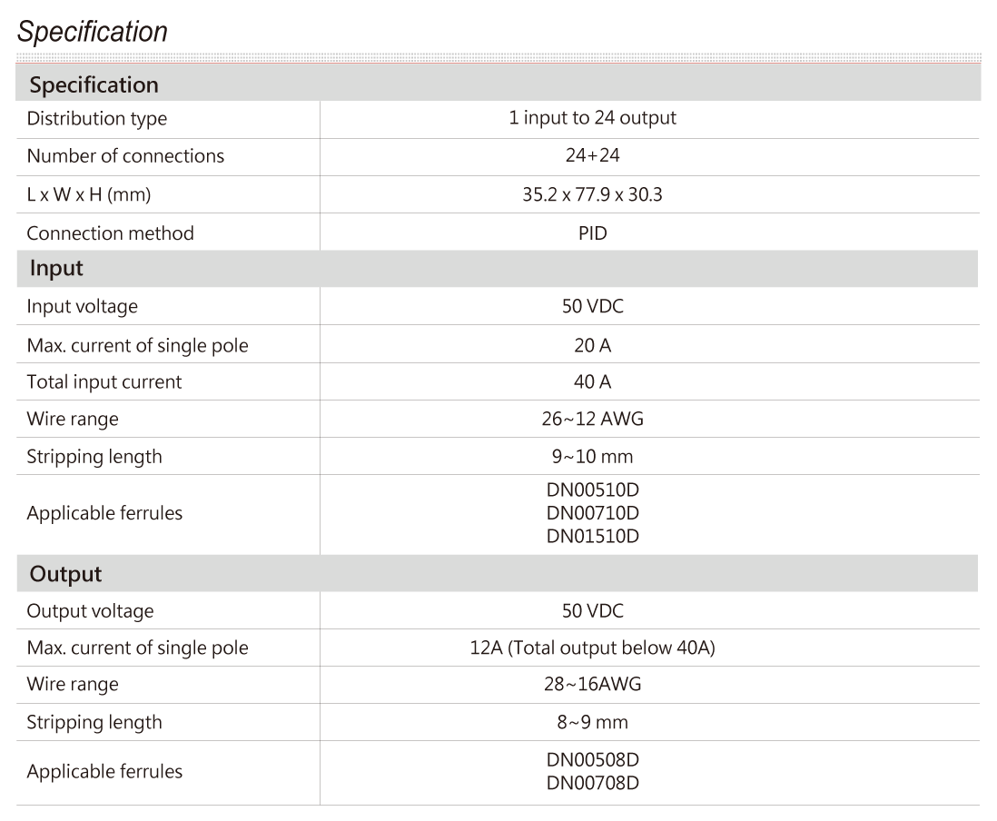Select the "DN00708D" ferrule part number

click(592, 783)
